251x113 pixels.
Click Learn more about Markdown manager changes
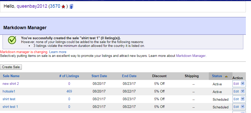coord(58,52)
